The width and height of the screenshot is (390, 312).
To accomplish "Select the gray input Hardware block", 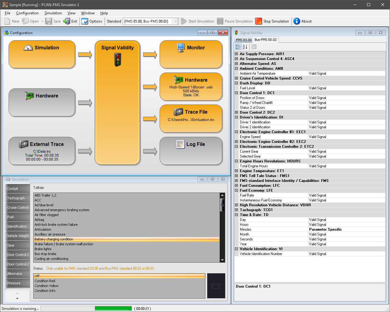I will point(42,102).
